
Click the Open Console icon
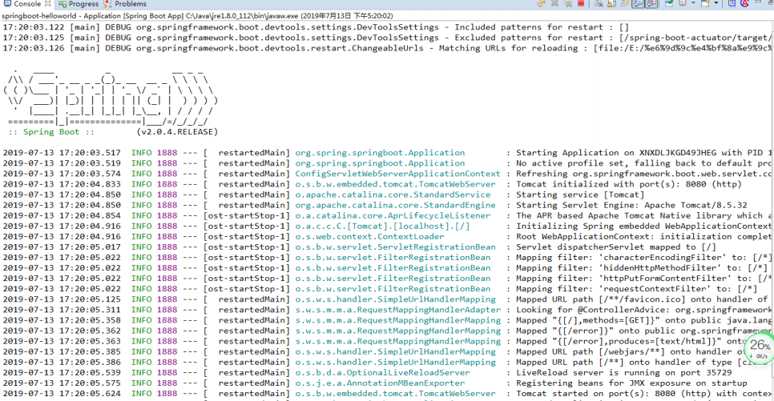(x=705, y=3)
